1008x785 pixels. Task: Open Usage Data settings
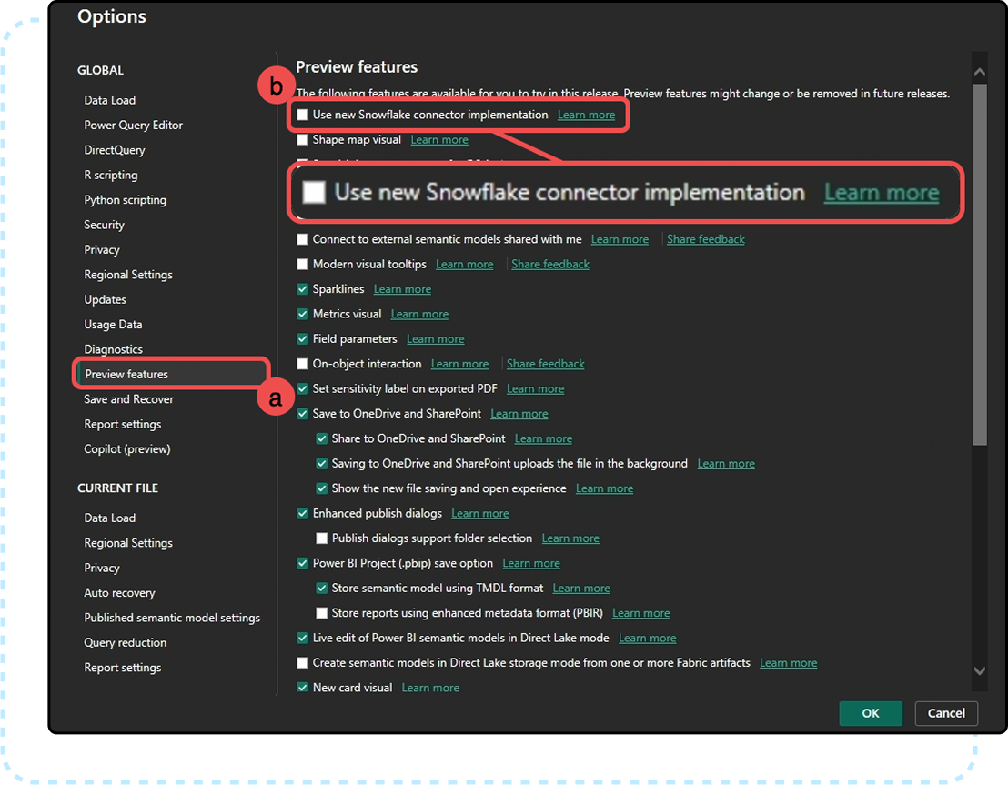click(113, 325)
